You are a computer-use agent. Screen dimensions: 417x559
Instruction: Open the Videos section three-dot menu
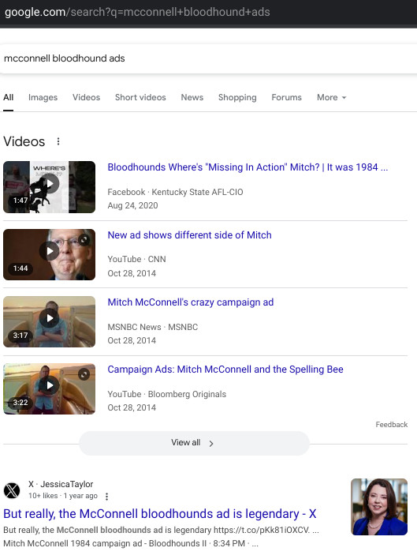click(58, 141)
